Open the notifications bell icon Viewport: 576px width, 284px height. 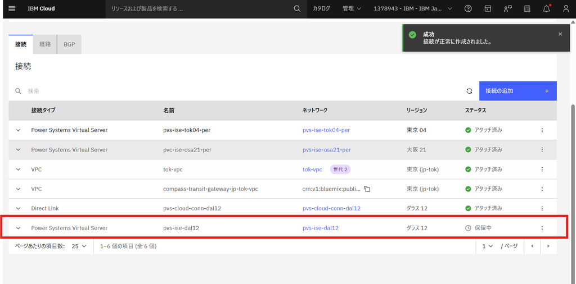(547, 8)
